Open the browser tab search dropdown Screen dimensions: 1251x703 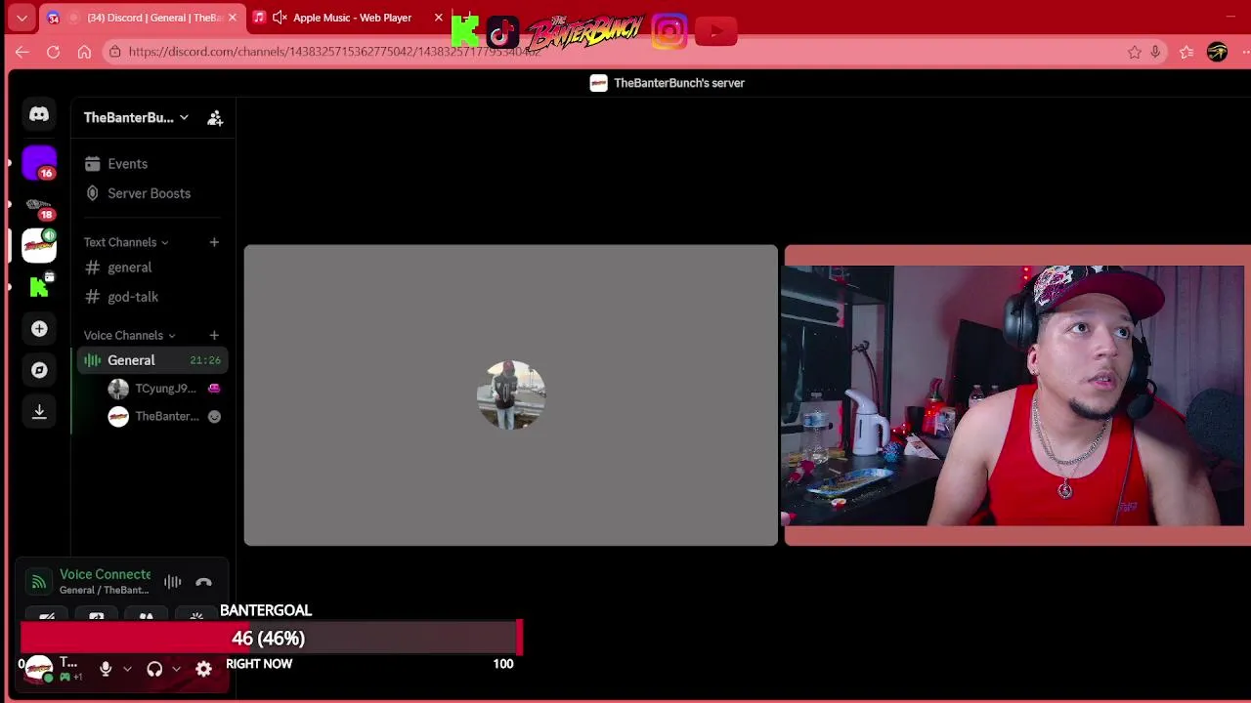click(22, 18)
